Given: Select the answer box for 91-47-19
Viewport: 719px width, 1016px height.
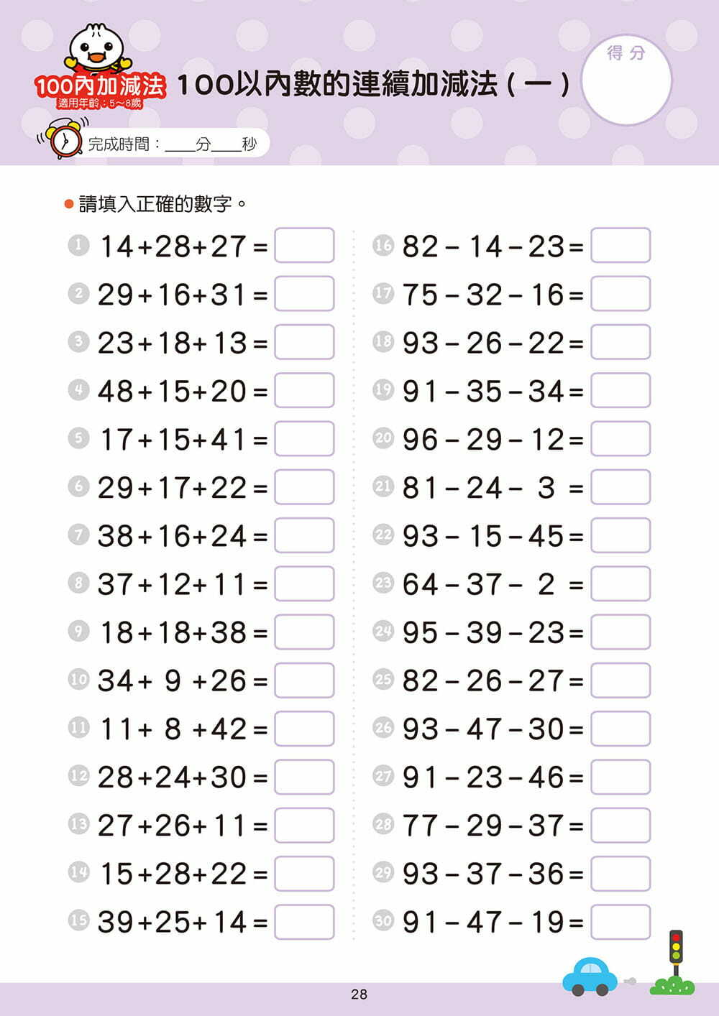Looking at the screenshot, I should click(620, 922).
